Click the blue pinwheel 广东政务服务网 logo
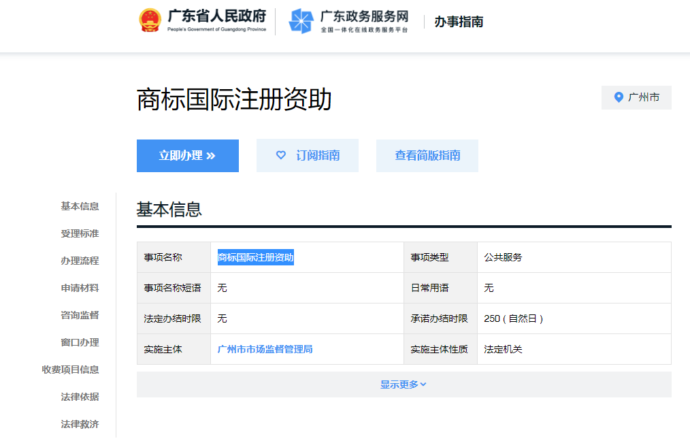This screenshot has width=690, height=443. click(301, 20)
